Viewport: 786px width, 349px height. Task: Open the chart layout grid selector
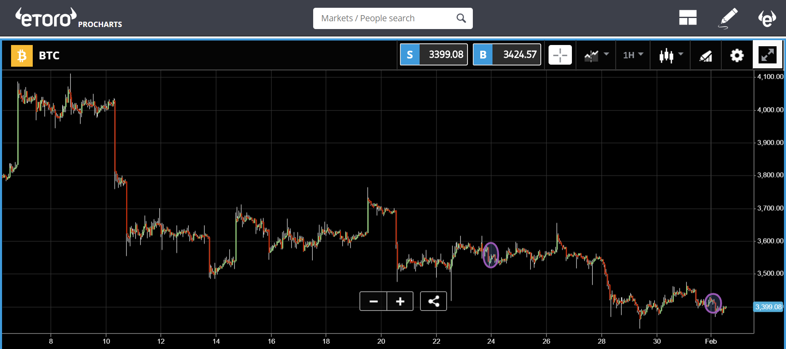pyautogui.click(x=688, y=18)
